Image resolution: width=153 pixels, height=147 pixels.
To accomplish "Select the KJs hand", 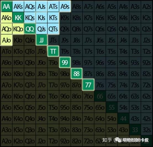I will click(42, 18).
